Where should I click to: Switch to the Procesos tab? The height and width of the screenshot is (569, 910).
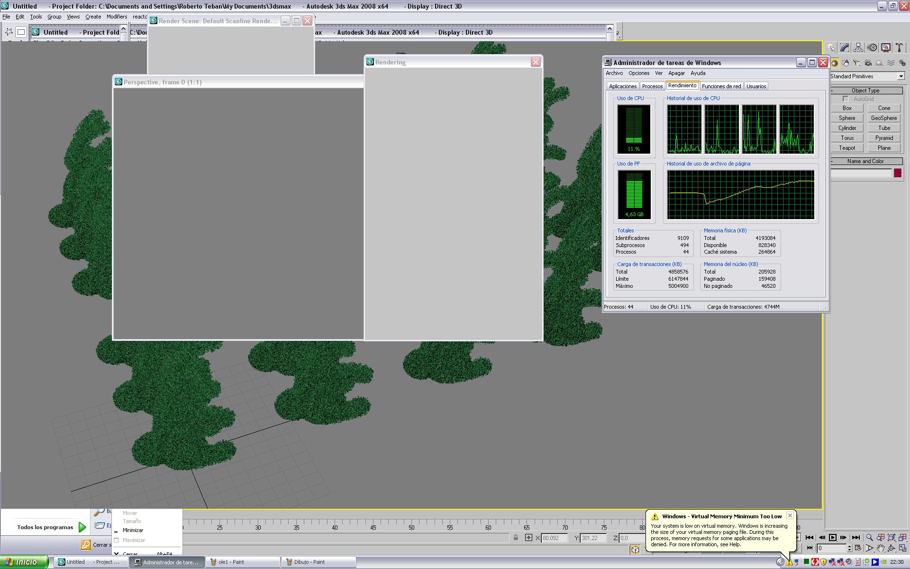(x=652, y=86)
